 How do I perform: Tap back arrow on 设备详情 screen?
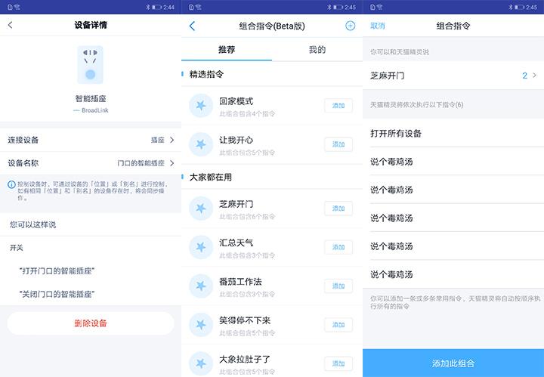10,25
